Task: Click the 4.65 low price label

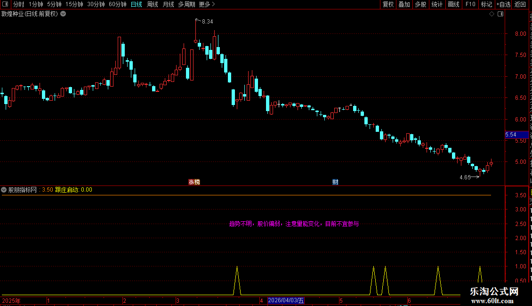Action: click(465, 177)
